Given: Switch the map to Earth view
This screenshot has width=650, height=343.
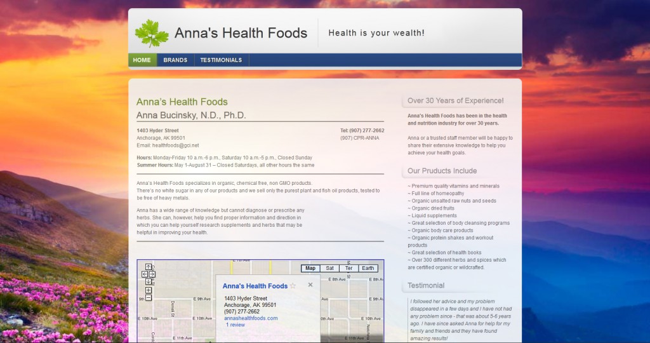Looking at the screenshot, I should click(368, 268).
